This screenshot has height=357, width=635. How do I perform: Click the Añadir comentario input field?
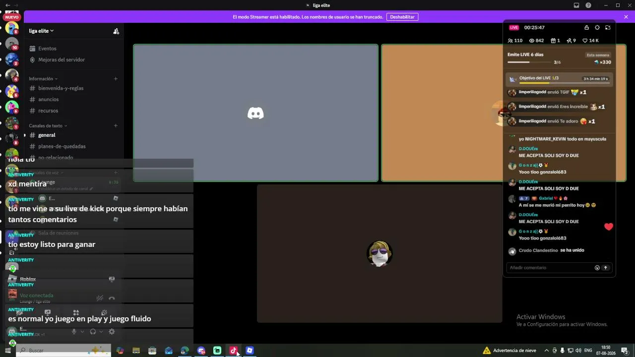[x=550, y=268]
